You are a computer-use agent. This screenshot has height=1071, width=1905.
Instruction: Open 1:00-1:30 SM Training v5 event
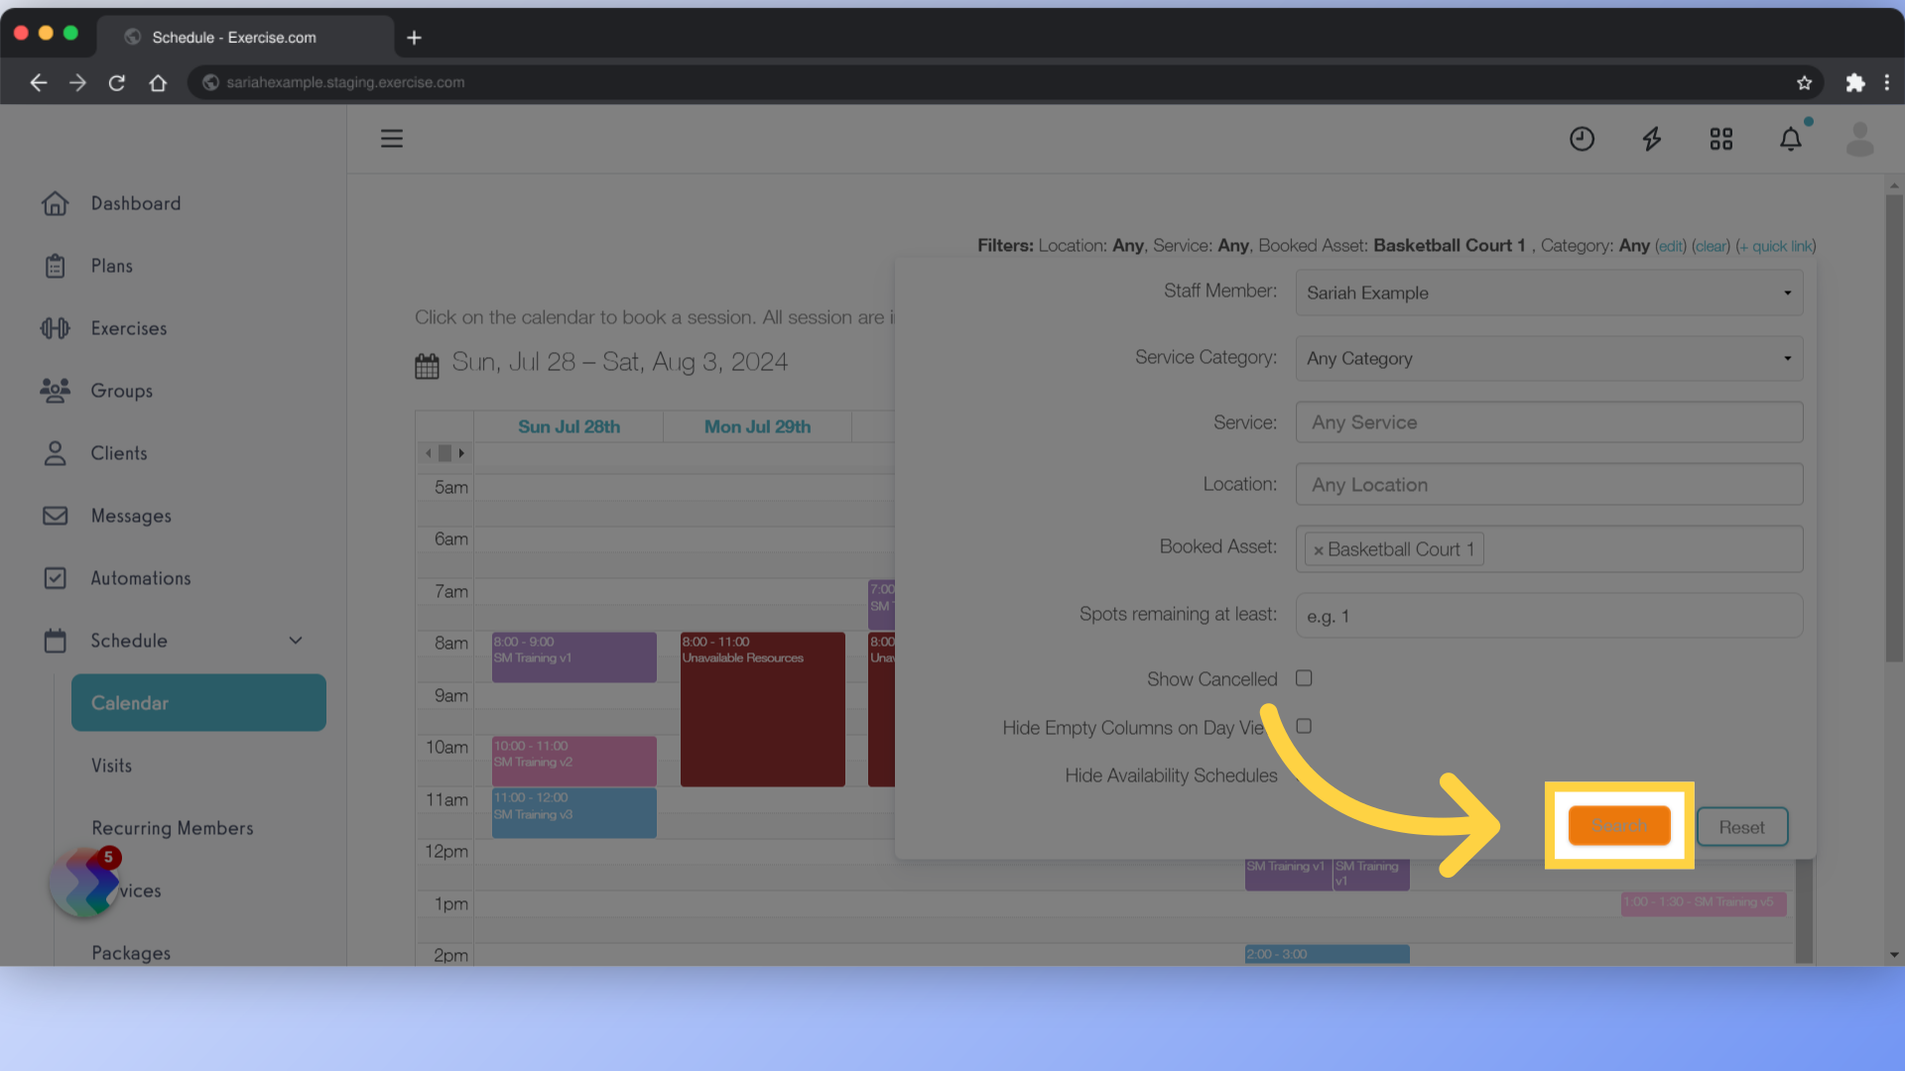(1704, 903)
